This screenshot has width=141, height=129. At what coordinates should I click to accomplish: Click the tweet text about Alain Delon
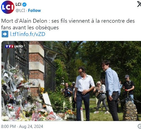(x=68, y=24)
